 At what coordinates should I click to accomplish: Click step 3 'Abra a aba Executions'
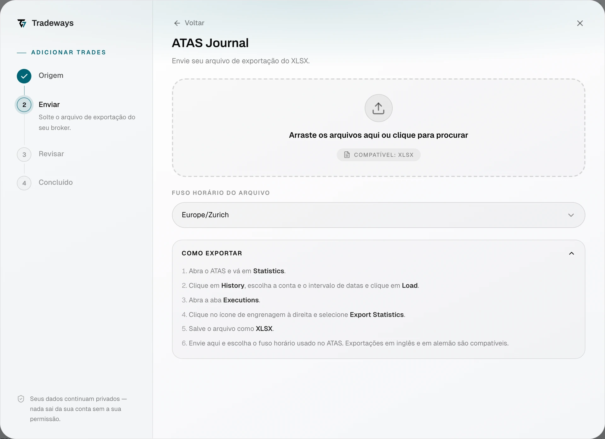pyautogui.click(x=221, y=300)
